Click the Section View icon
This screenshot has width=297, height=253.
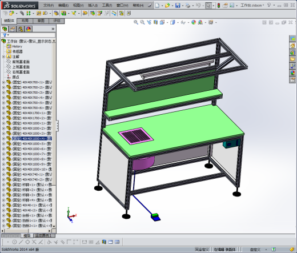pos(156,22)
